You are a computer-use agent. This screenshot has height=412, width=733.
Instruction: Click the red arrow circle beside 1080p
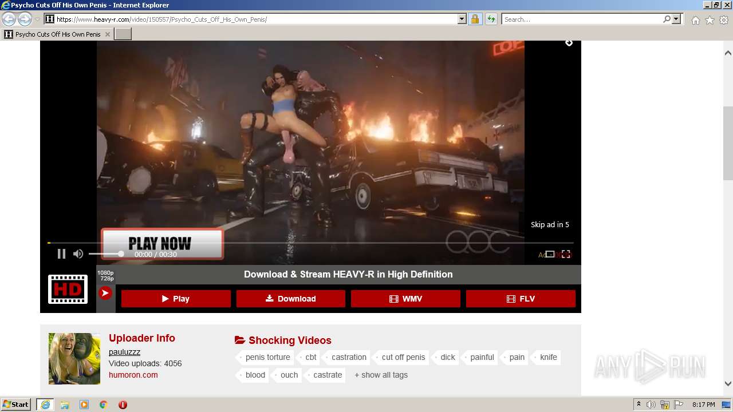(x=105, y=293)
